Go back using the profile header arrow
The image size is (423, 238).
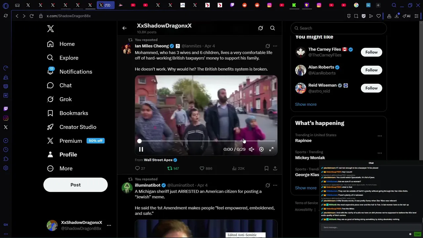pos(124,28)
